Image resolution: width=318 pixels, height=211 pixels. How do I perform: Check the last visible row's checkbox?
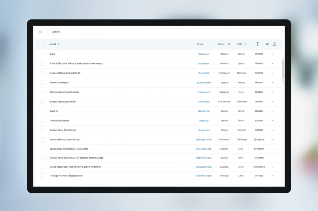[x=42, y=176]
